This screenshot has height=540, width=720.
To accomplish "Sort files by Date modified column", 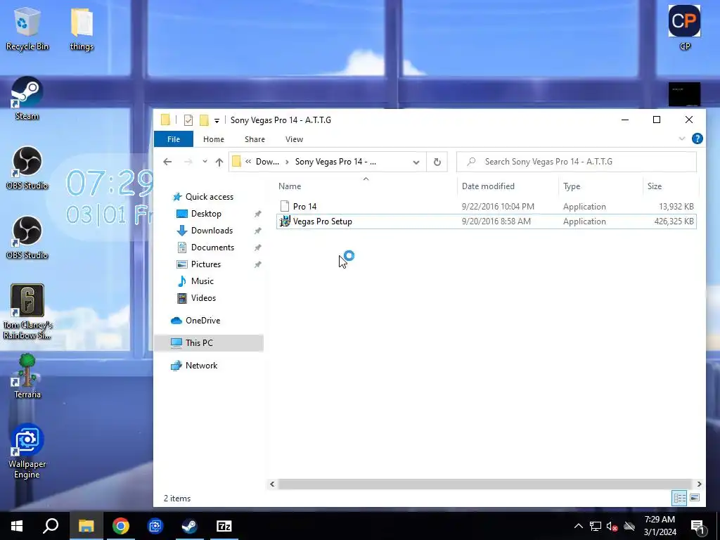I will point(508,186).
